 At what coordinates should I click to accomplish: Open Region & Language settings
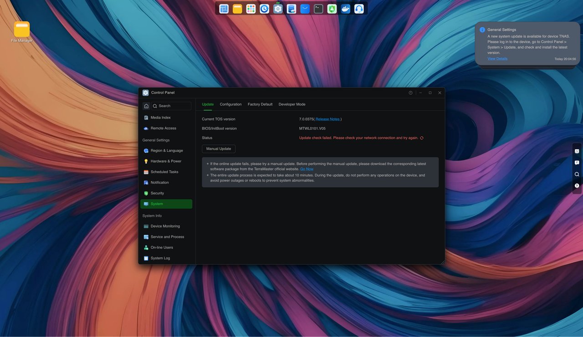click(x=166, y=151)
